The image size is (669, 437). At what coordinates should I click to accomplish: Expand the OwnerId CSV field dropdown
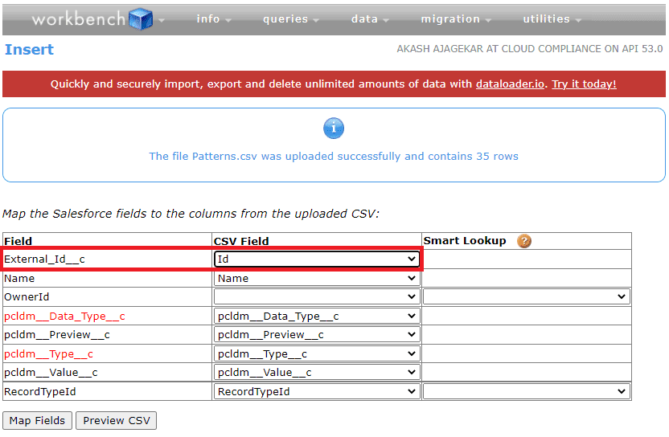(317, 297)
